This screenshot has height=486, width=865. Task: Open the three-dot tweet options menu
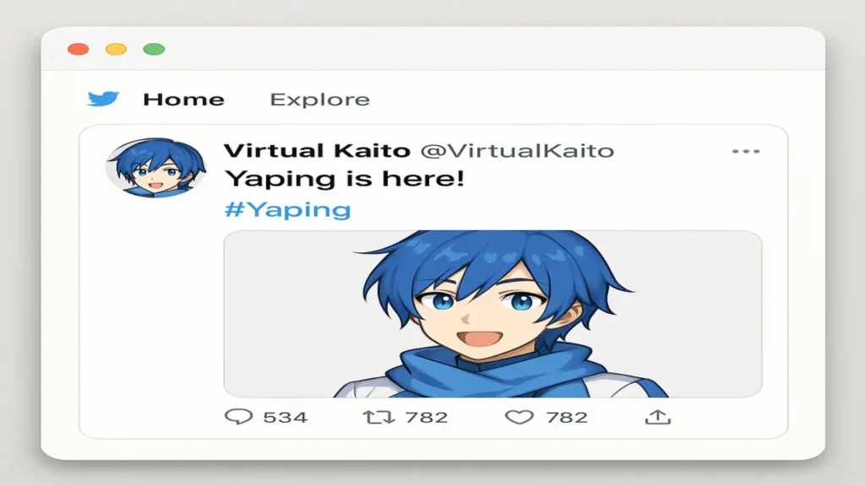[746, 151]
